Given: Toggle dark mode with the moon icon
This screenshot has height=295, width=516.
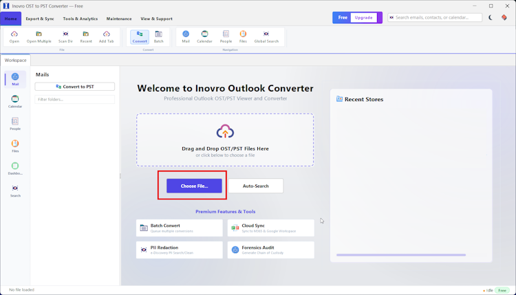Looking at the screenshot, I should [491, 17].
